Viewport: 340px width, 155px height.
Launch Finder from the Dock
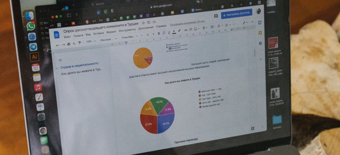pos(29,15)
